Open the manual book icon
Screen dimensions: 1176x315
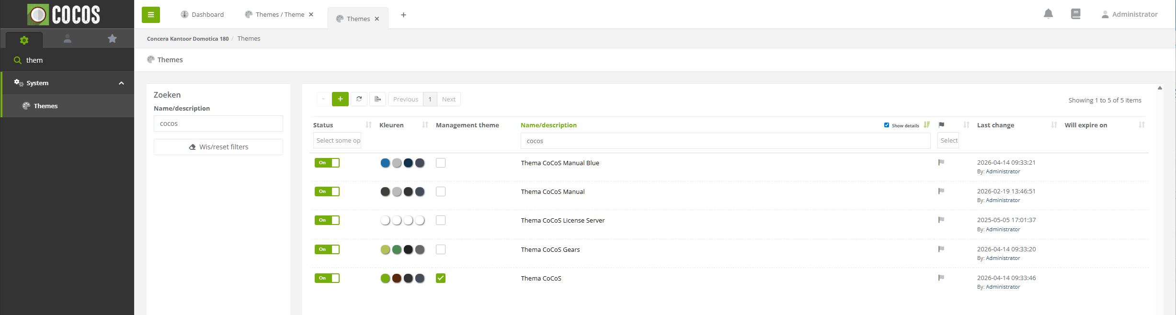tap(1075, 14)
